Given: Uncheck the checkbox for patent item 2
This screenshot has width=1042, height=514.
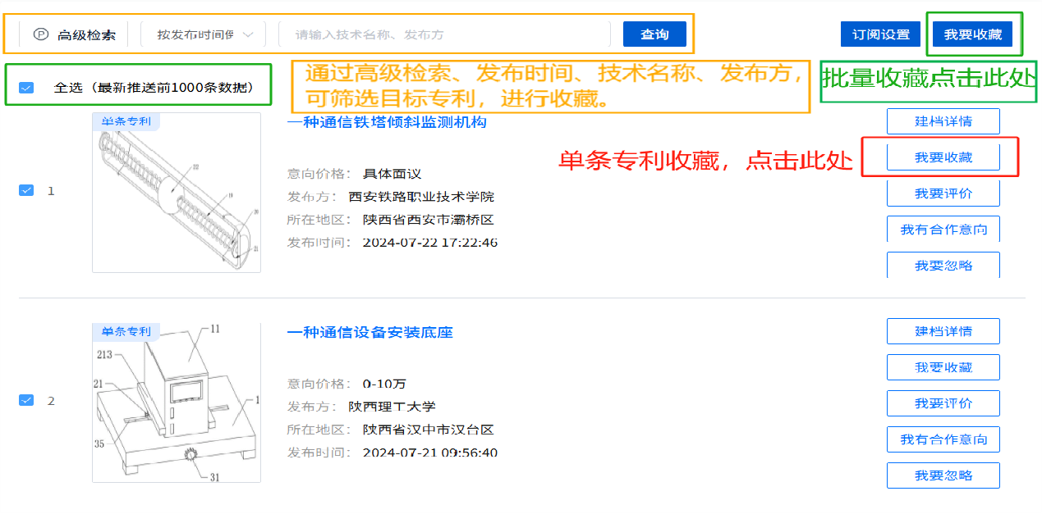Looking at the screenshot, I should [x=26, y=400].
